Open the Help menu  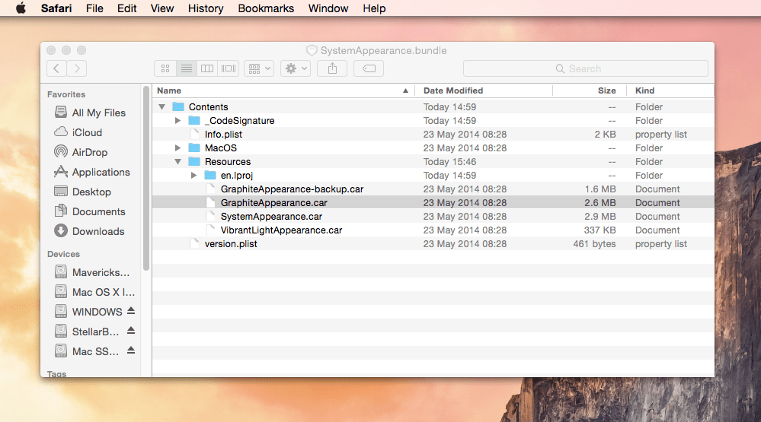point(374,8)
